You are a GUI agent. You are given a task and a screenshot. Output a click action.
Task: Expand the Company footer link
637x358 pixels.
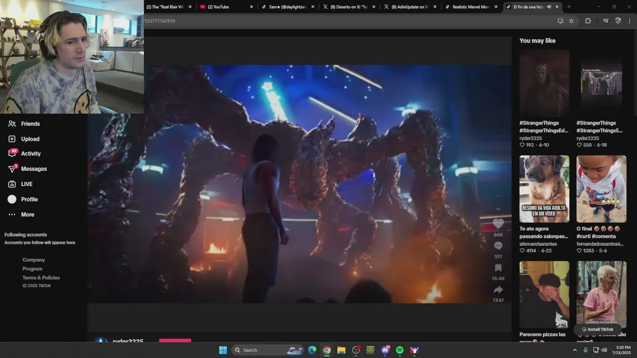click(33, 260)
